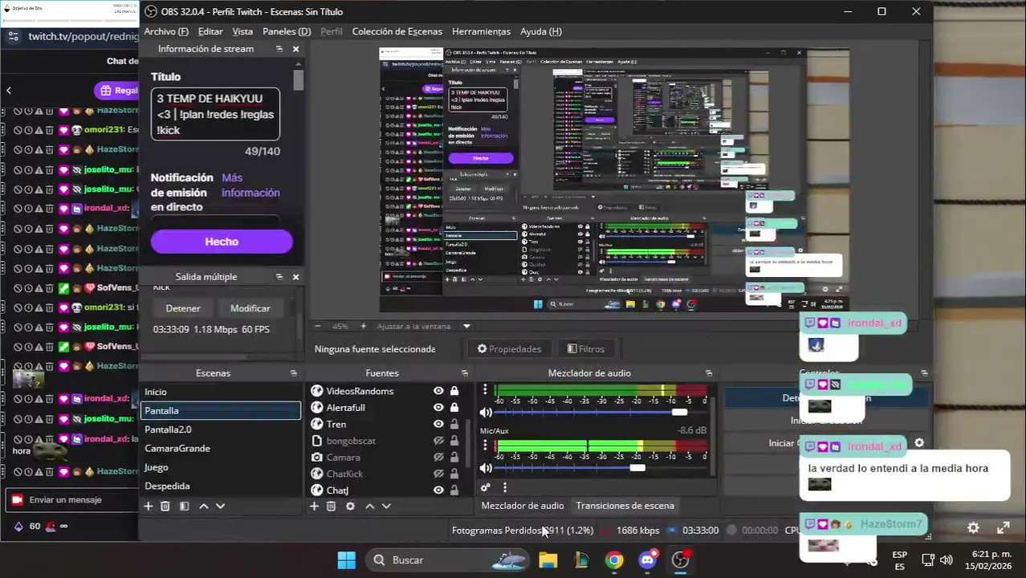Undock the Información de stream panel
The image size is (1026, 578).
coord(279,49)
